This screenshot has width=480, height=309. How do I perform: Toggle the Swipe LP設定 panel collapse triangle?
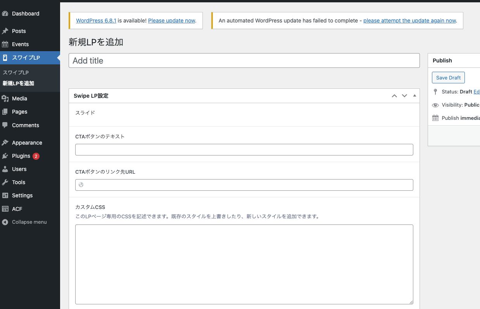414,95
